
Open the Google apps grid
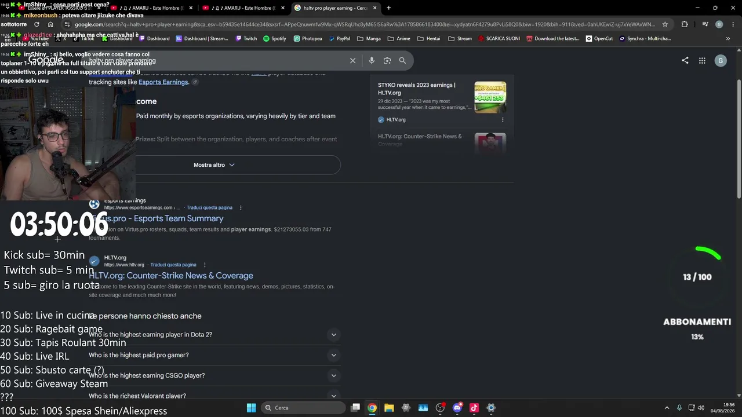[702, 60]
